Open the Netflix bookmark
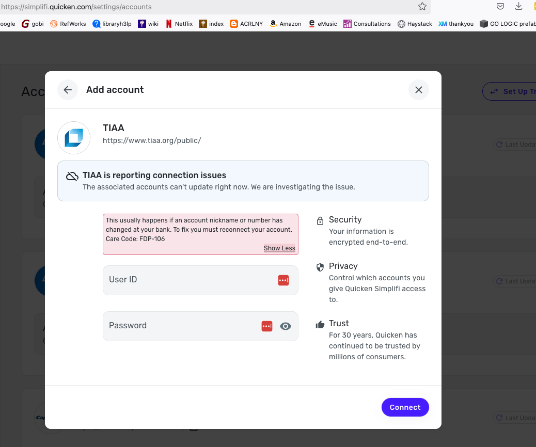The height and width of the screenshot is (447, 536). pyautogui.click(x=179, y=23)
